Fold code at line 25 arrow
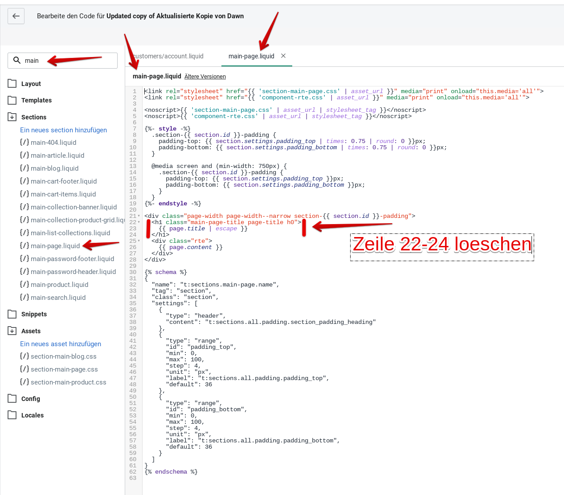Screen dimensions: 564x495 [x=139, y=241]
